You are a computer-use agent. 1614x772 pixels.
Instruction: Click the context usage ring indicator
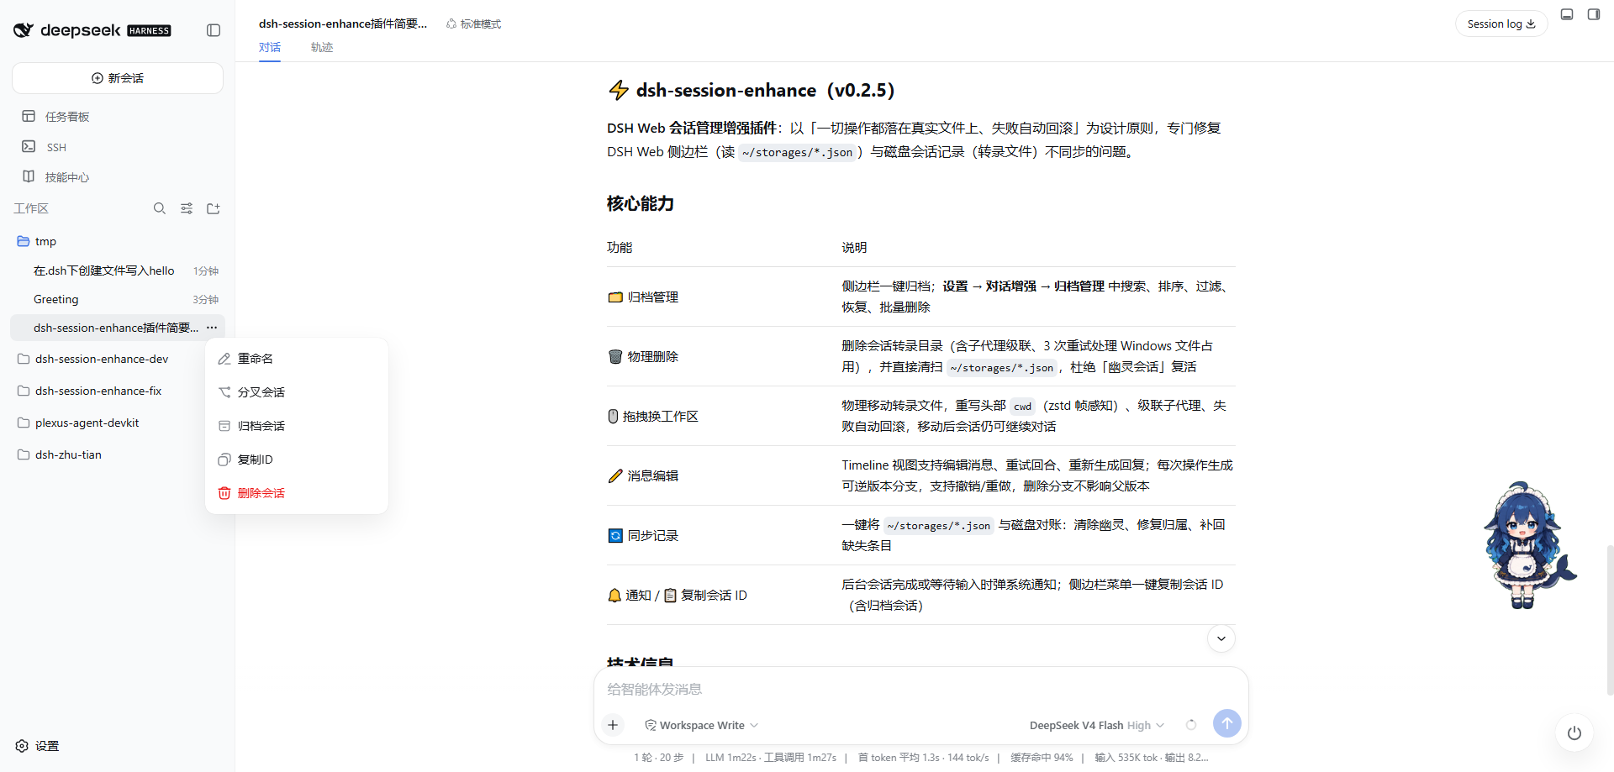[1191, 725]
